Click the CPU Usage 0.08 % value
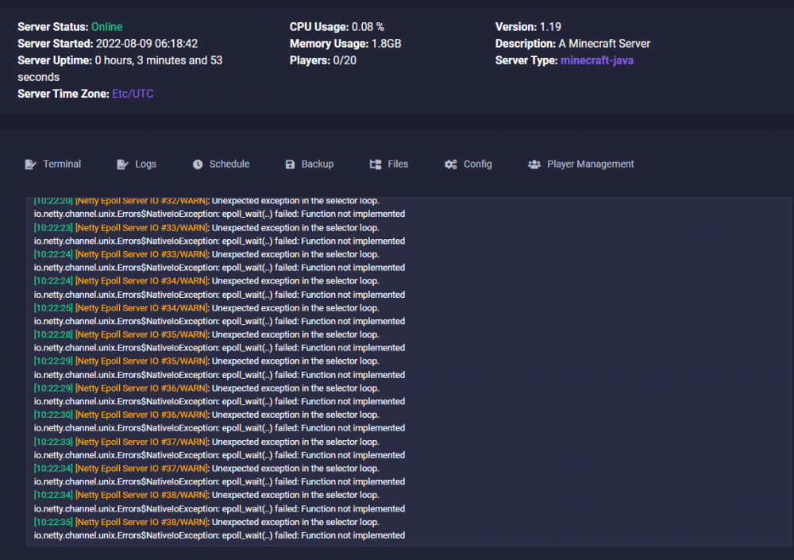Screen dimensions: 794x560 pos(368,27)
